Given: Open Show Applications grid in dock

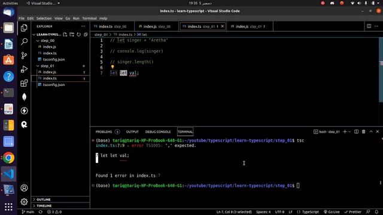Looking at the screenshot, I should coord(8,207).
